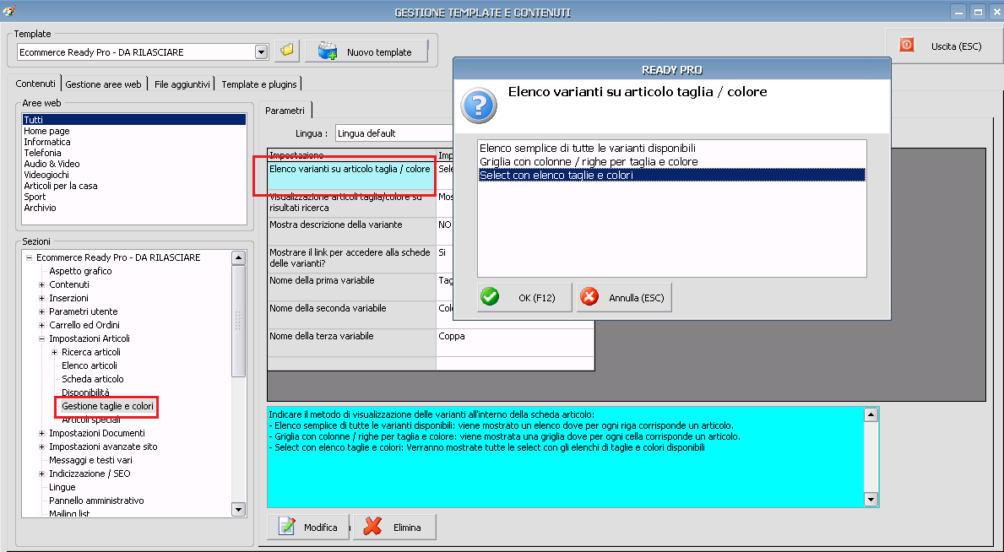This screenshot has height=552, width=1004.
Task: Expand the Inserzioni tree node
Action: coord(41,298)
